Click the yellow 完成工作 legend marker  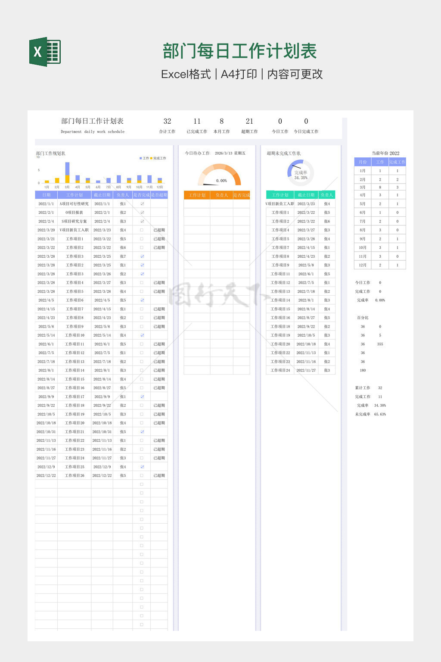(x=152, y=158)
